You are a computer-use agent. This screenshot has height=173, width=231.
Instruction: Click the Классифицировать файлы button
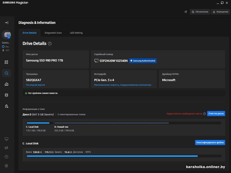tap(210, 142)
